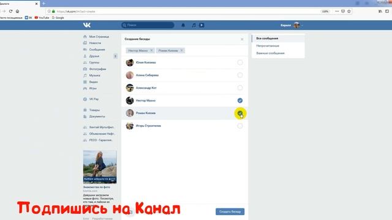
Task: Select Юлия Князева checkbox
Action: pyautogui.click(x=240, y=62)
